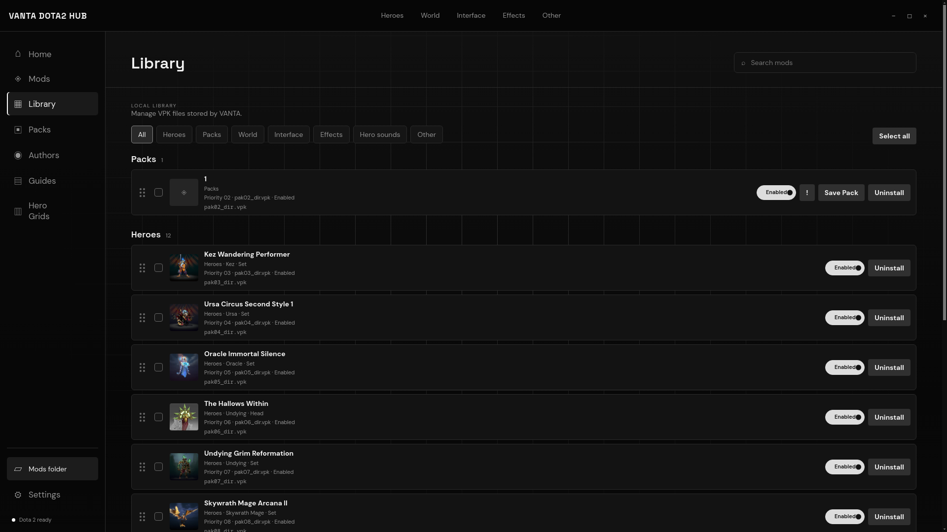Toggle Enabled for Skywrath Mage Arcana II
The height and width of the screenshot is (532, 947).
[845, 517]
